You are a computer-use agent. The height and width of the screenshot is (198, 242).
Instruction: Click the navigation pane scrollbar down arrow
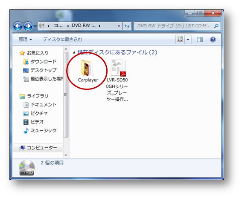pyautogui.click(x=66, y=155)
